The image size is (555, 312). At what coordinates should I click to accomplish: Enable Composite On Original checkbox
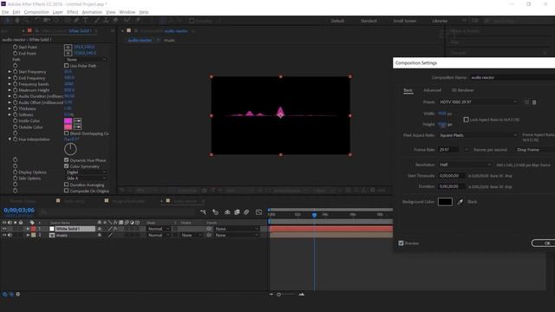tap(66, 191)
